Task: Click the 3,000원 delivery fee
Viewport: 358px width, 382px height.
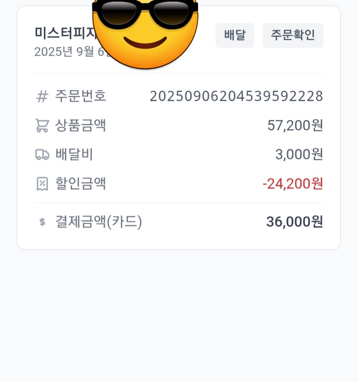Action: (x=299, y=155)
